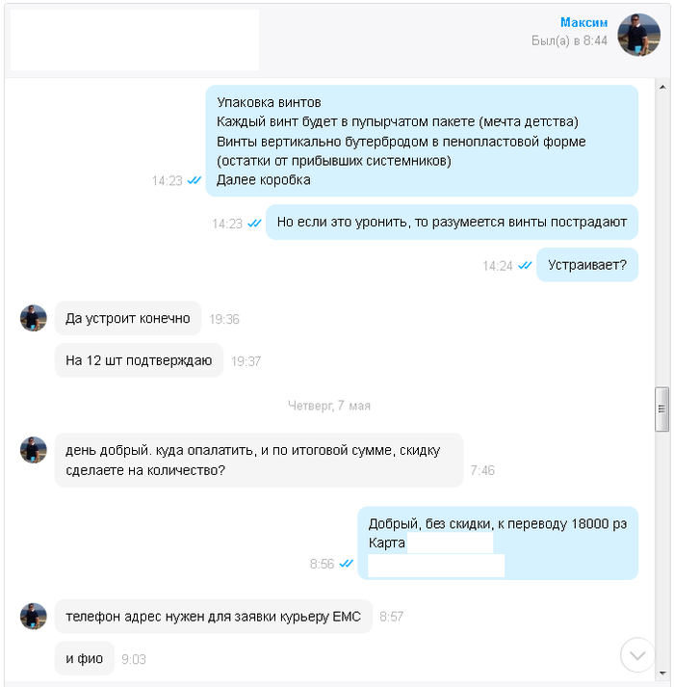674x687 pixels.
Task: Click the 'и фио' message bubble
Action: pyautogui.click(x=85, y=658)
